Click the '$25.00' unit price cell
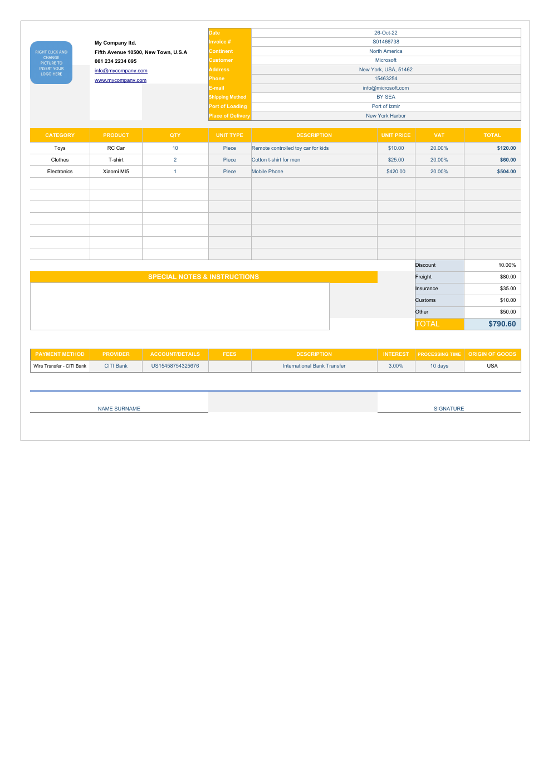The width and height of the screenshot is (553, 782). coord(396,160)
